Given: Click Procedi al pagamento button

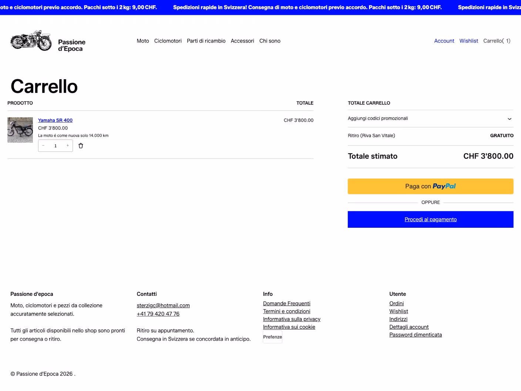Looking at the screenshot, I should [430, 220].
